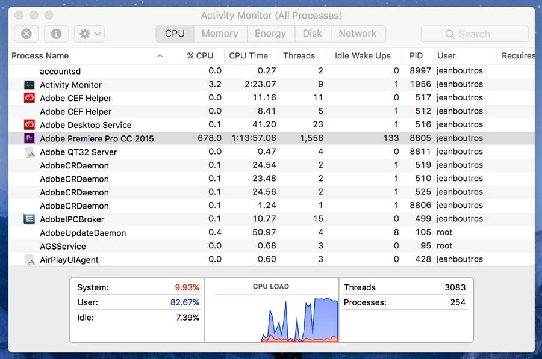This screenshot has width=542, height=359.
Task: Click the Processes total 254
Action: (x=458, y=302)
